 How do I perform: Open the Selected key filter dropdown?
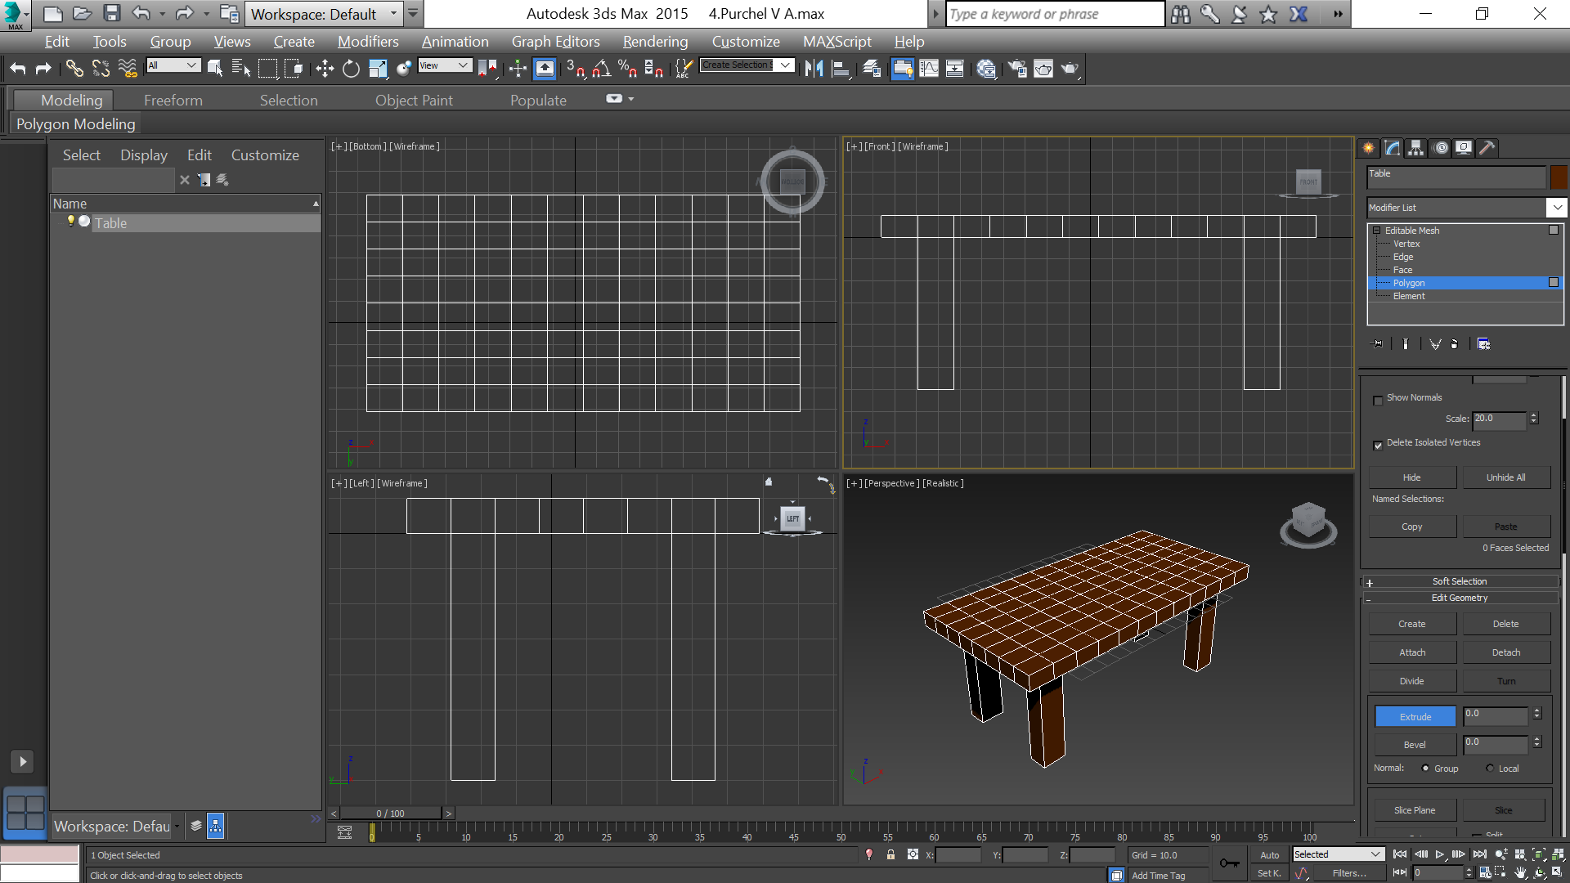coord(1338,854)
